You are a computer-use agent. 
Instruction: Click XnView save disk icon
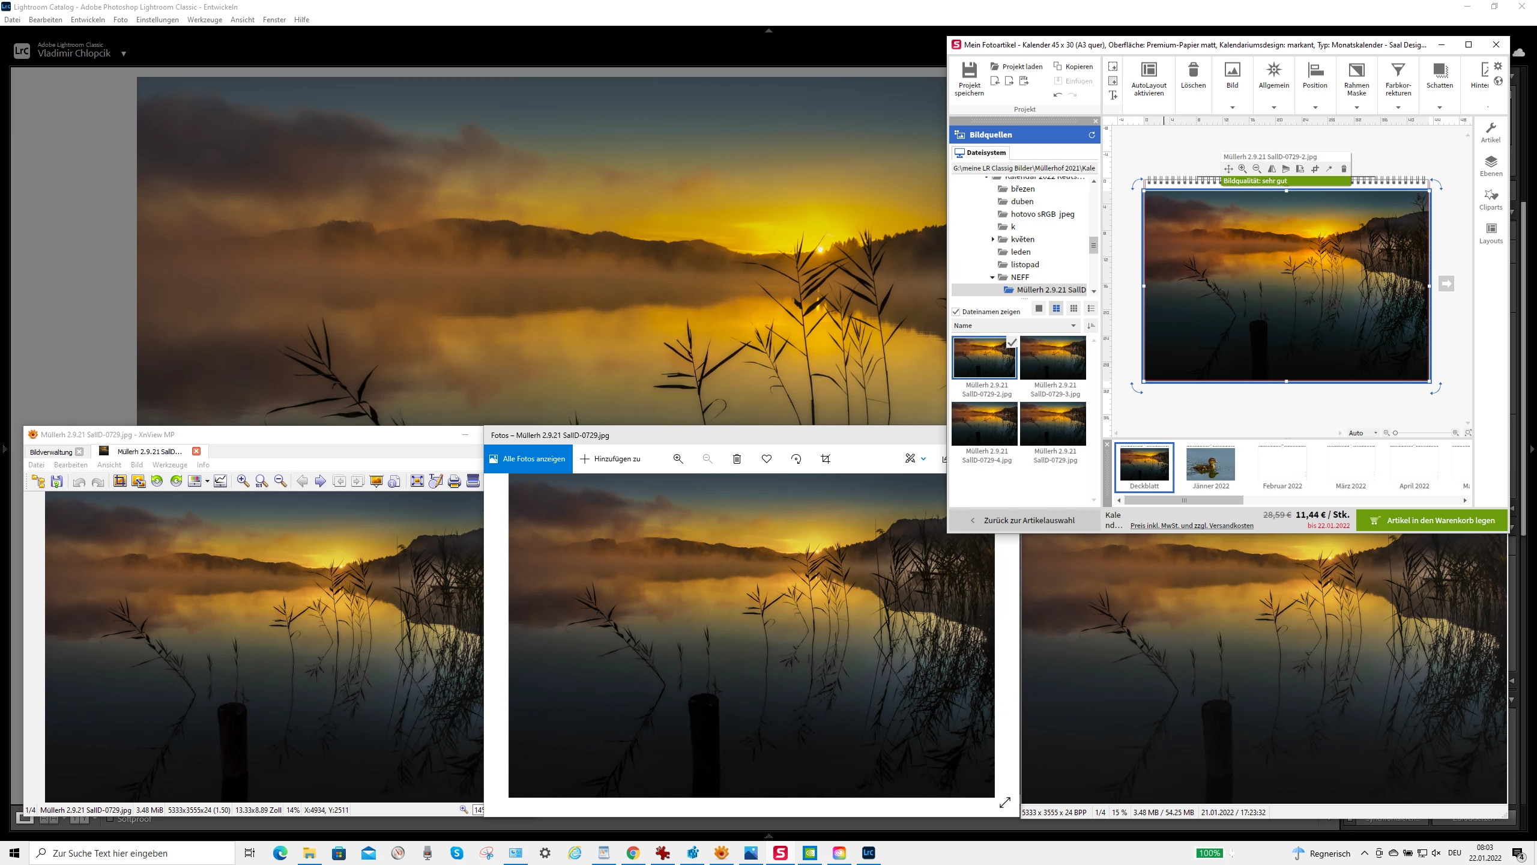[57, 481]
